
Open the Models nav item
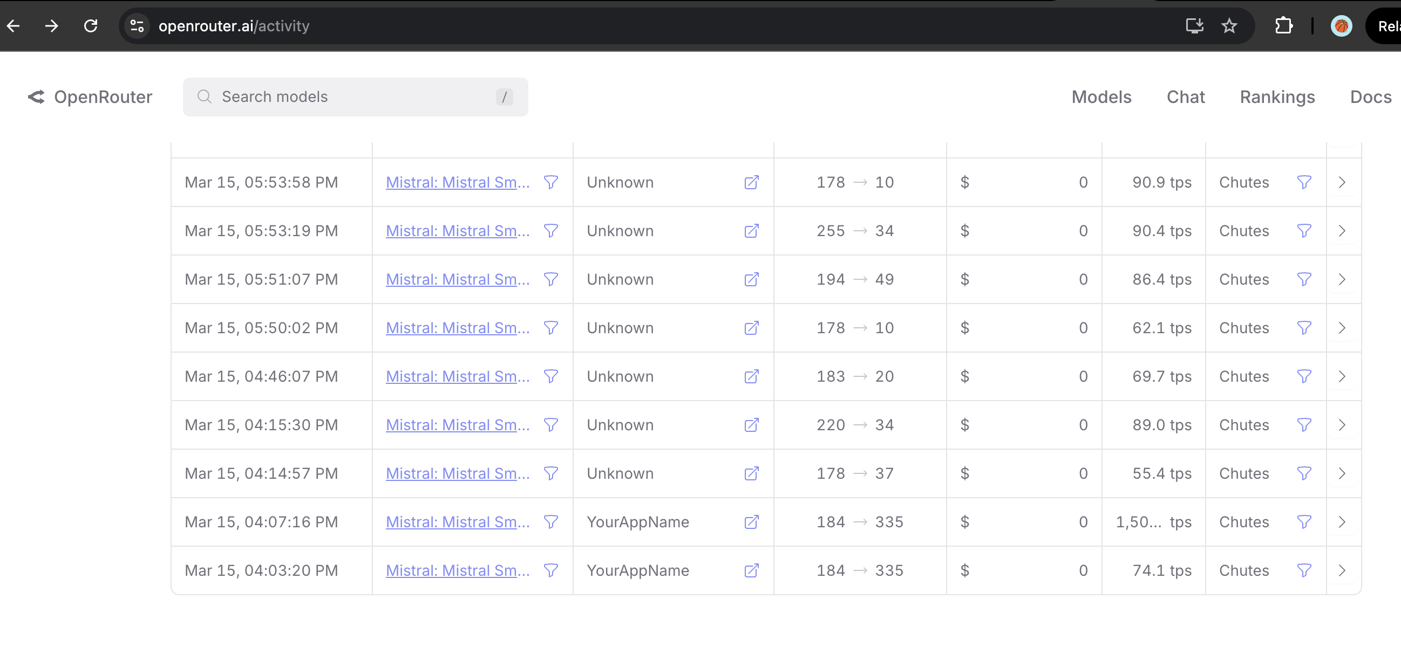(1101, 97)
